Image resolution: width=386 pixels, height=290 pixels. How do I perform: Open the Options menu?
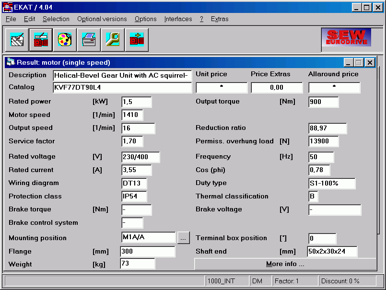[x=145, y=19]
